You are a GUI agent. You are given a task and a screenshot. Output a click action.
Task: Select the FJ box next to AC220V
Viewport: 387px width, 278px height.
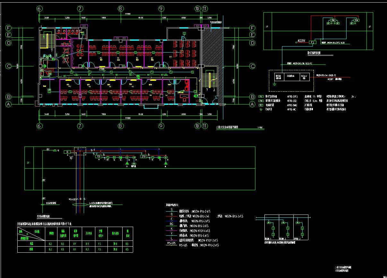313,42
